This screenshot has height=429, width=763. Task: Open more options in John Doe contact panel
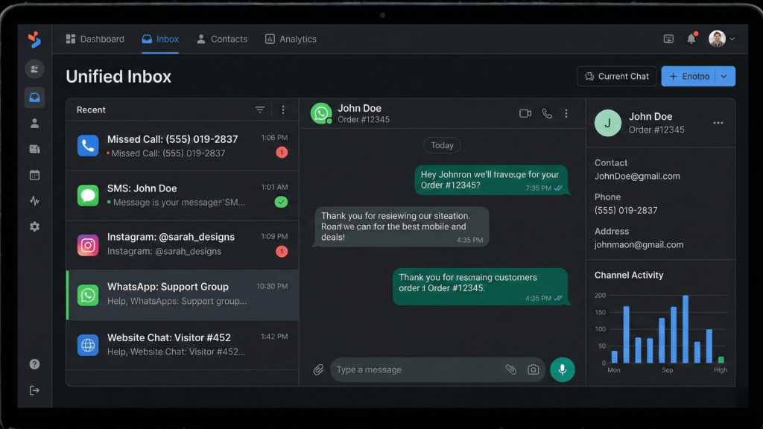point(718,123)
